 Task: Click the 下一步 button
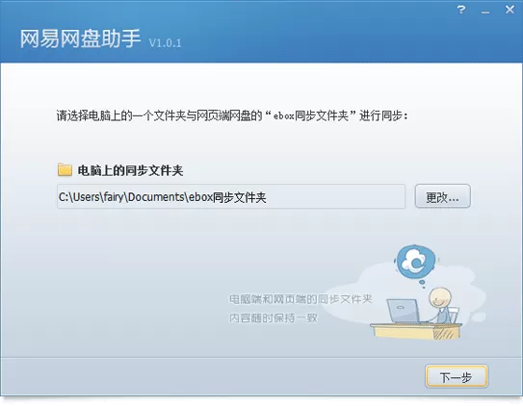click(457, 376)
